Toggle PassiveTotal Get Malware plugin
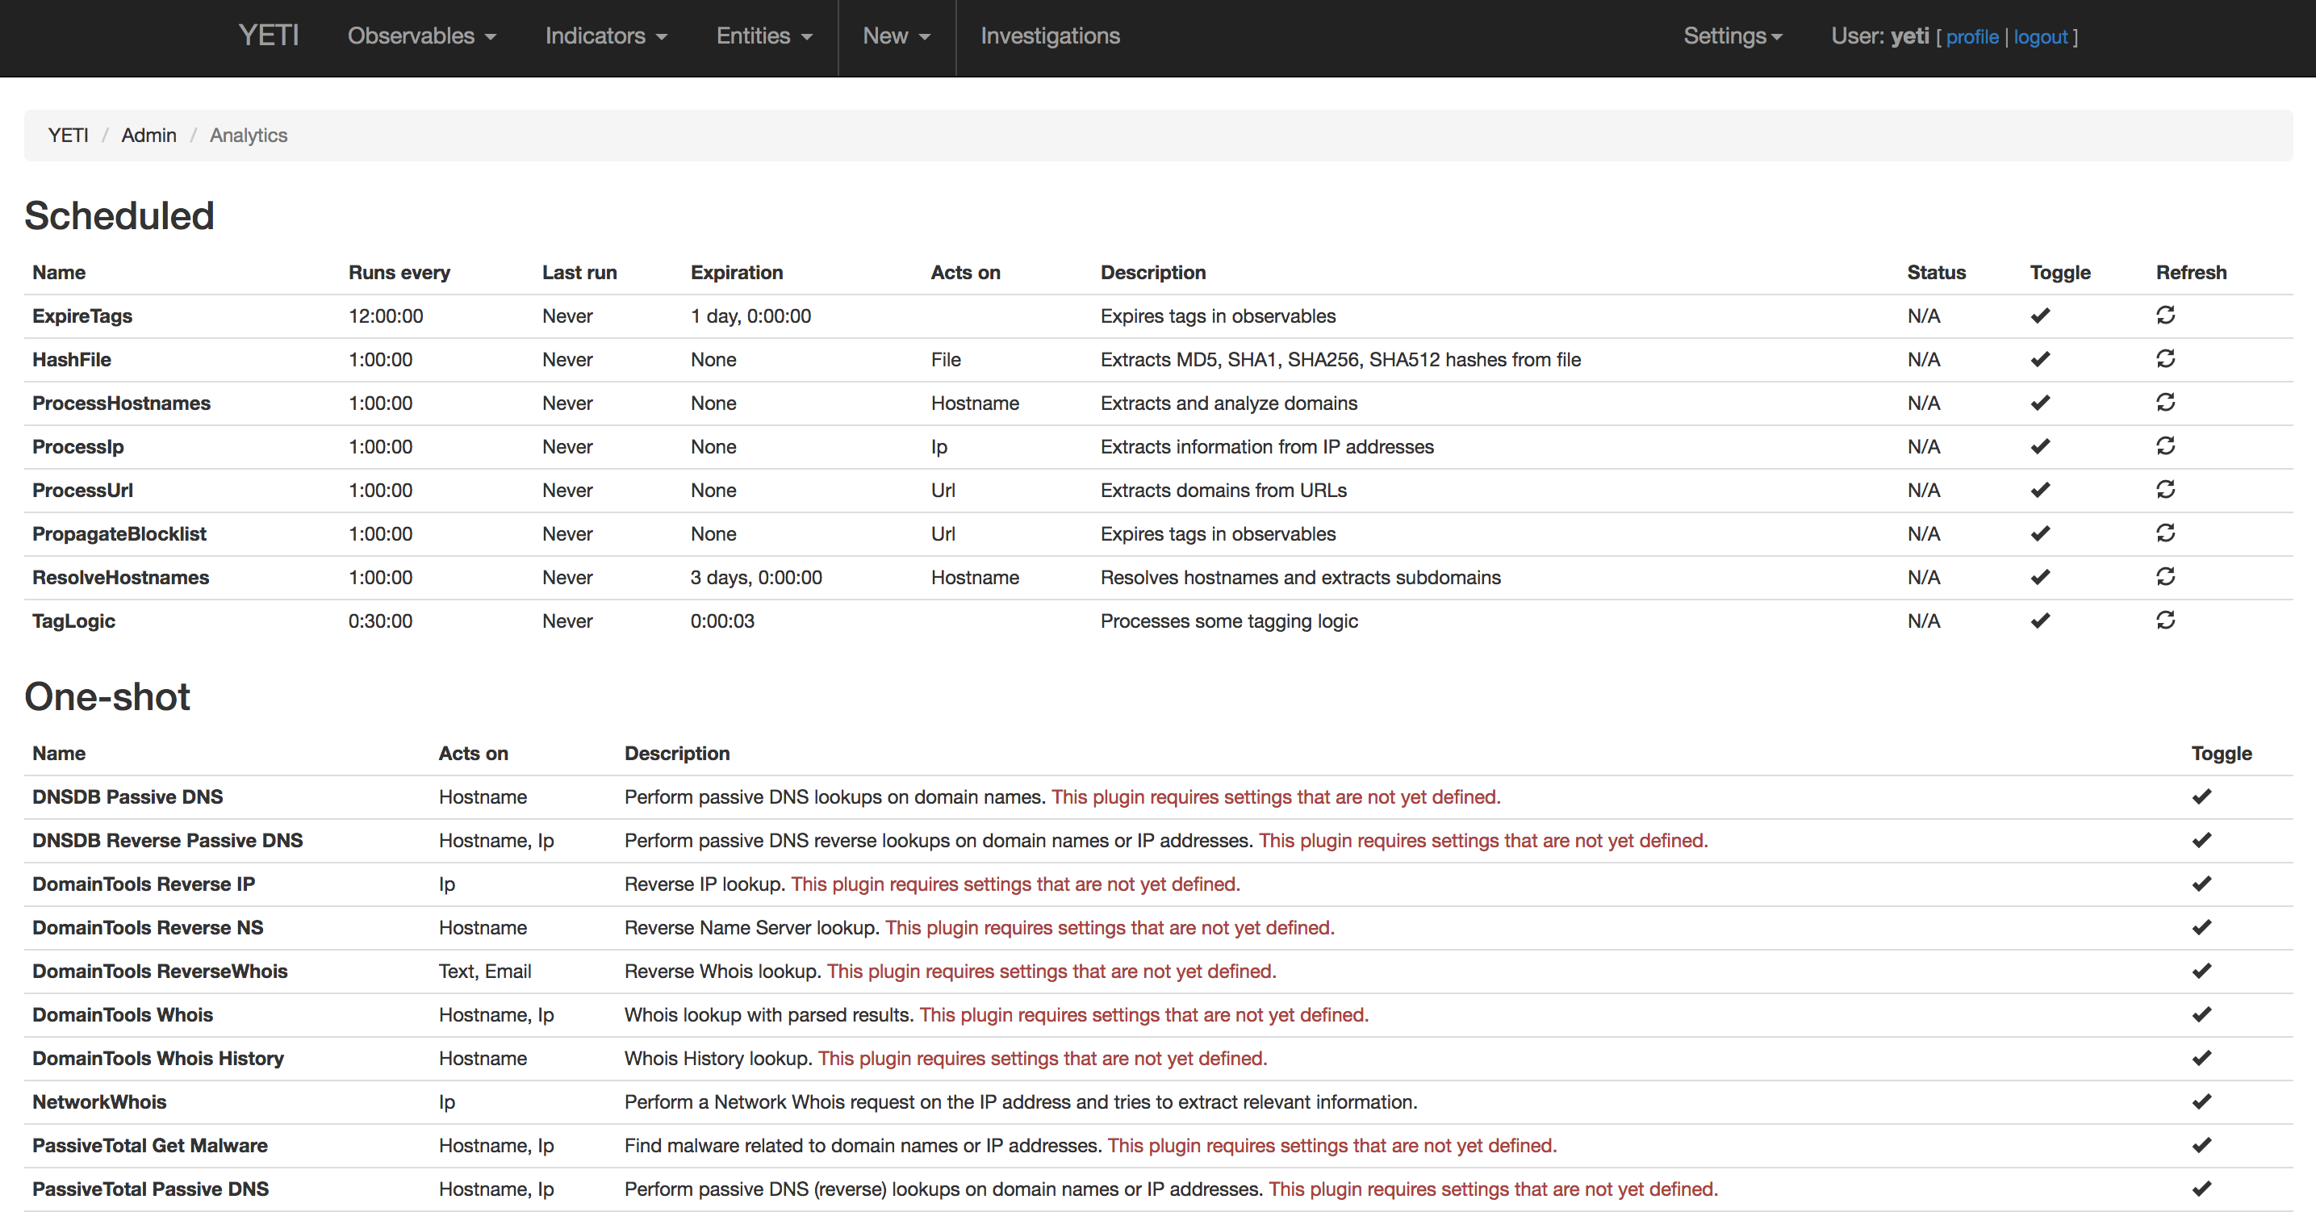 tap(2201, 1146)
